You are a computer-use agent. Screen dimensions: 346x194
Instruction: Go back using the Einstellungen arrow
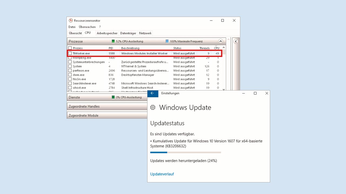[x=152, y=93]
